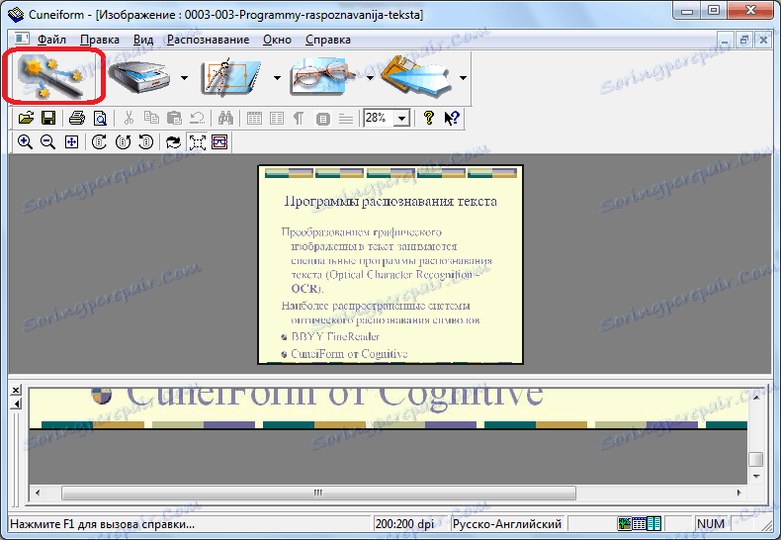Toggle the red framed glasses view icon
Image resolution: width=781 pixels, height=540 pixels.
[219, 142]
